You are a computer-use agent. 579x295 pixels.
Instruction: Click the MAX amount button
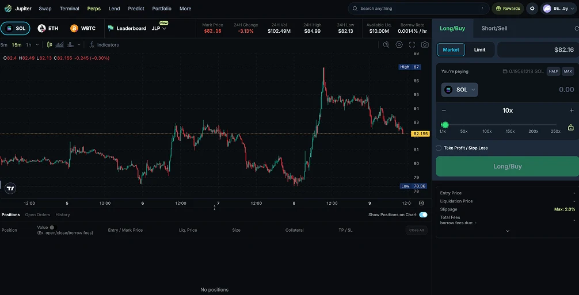point(568,71)
